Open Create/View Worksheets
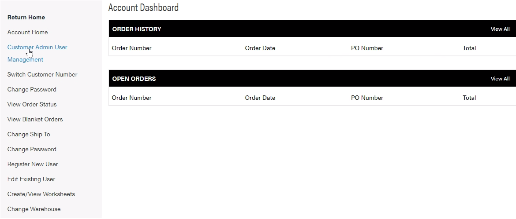Viewport: 516px width, 219px height. [41, 194]
